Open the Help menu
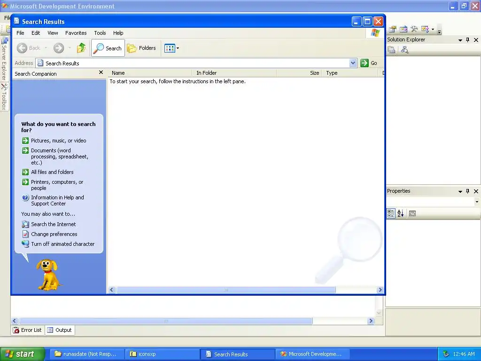The width and height of the screenshot is (481, 361). 118,33
